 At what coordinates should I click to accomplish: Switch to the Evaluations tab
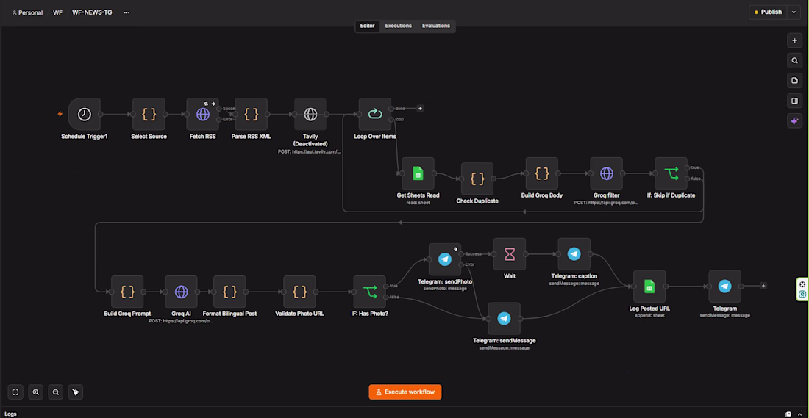[436, 26]
